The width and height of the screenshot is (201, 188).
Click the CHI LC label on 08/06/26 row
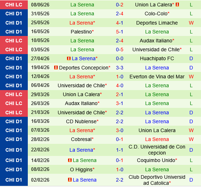pos(14,5)
